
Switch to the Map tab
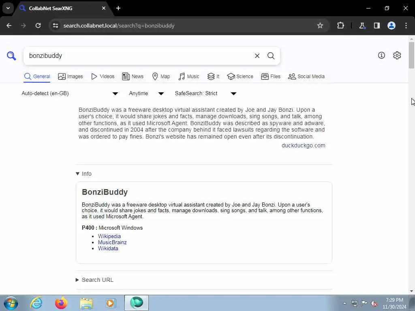161,77
